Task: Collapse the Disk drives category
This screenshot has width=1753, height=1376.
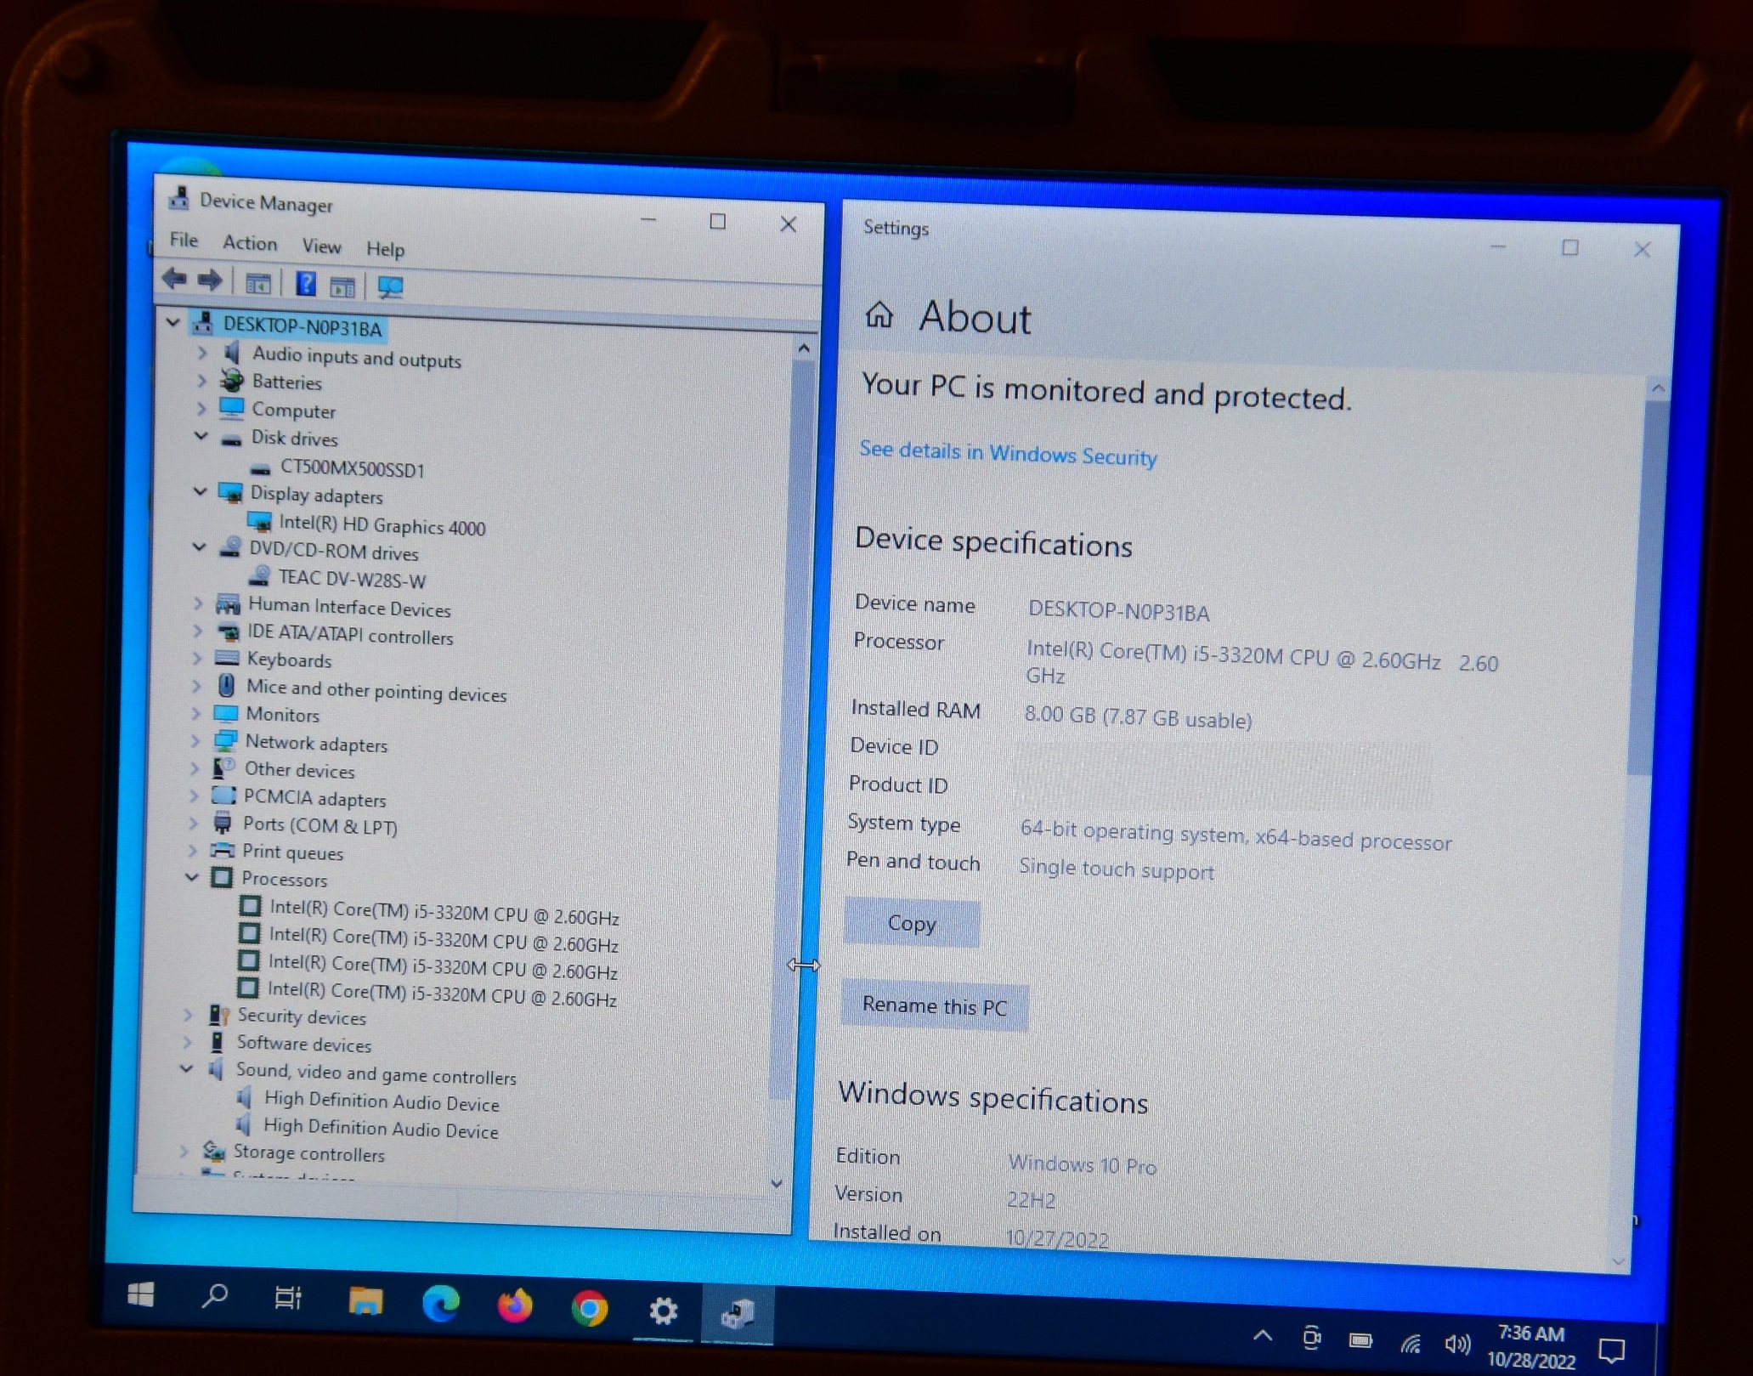Action: pyautogui.click(x=201, y=436)
